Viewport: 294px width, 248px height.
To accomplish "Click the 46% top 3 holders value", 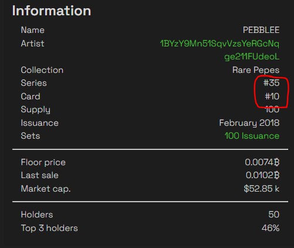I will [271, 228].
